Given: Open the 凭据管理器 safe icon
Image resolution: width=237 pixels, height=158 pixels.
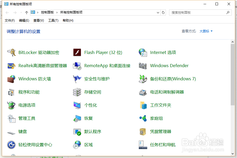Looking at the screenshot, I should click(143, 132).
